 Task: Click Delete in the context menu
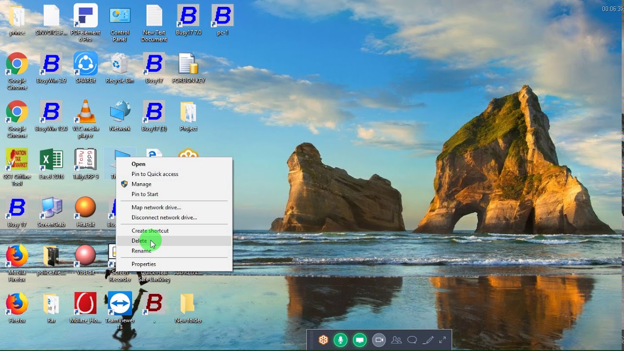pyautogui.click(x=174, y=241)
